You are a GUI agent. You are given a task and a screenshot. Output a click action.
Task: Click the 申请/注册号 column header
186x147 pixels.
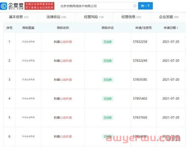pyautogui.click(x=144, y=28)
